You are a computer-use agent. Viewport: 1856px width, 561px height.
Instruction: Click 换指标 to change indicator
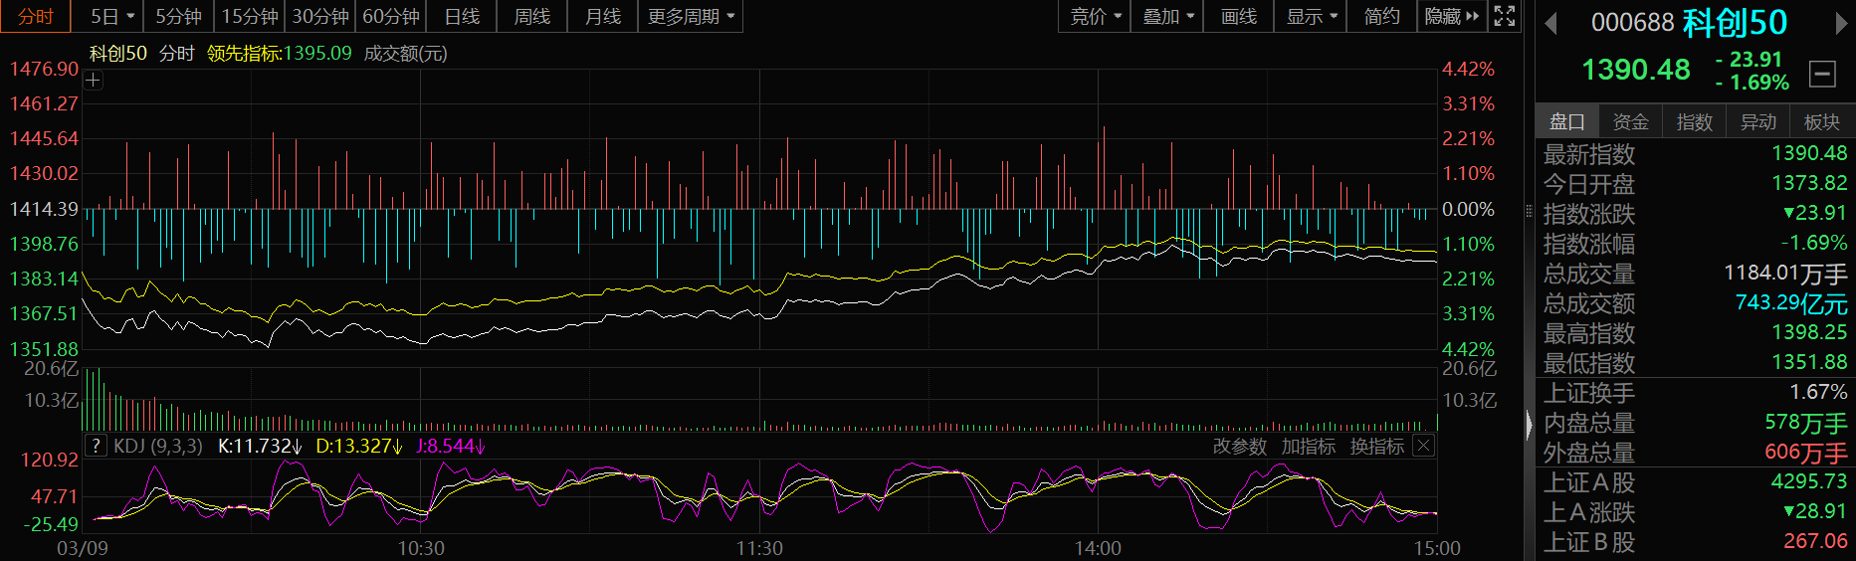coord(1376,447)
